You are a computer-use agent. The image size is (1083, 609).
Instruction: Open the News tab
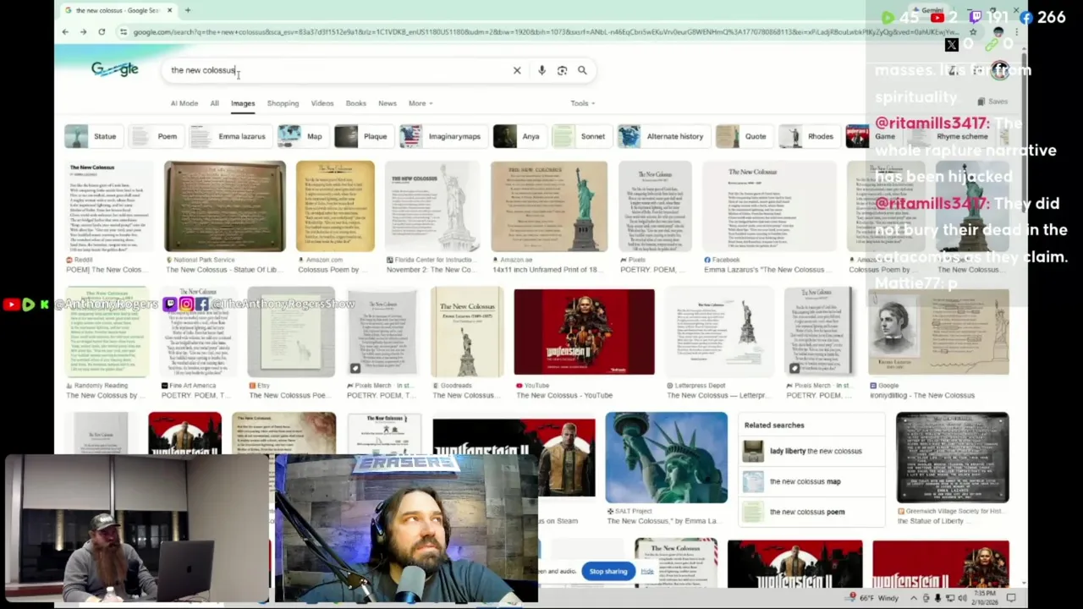pos(387,103)
